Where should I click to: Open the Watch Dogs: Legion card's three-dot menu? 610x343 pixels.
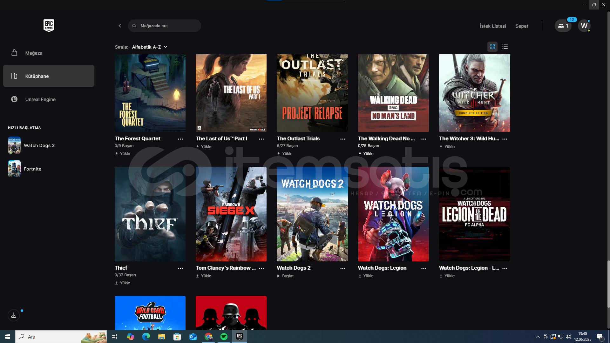424,268
